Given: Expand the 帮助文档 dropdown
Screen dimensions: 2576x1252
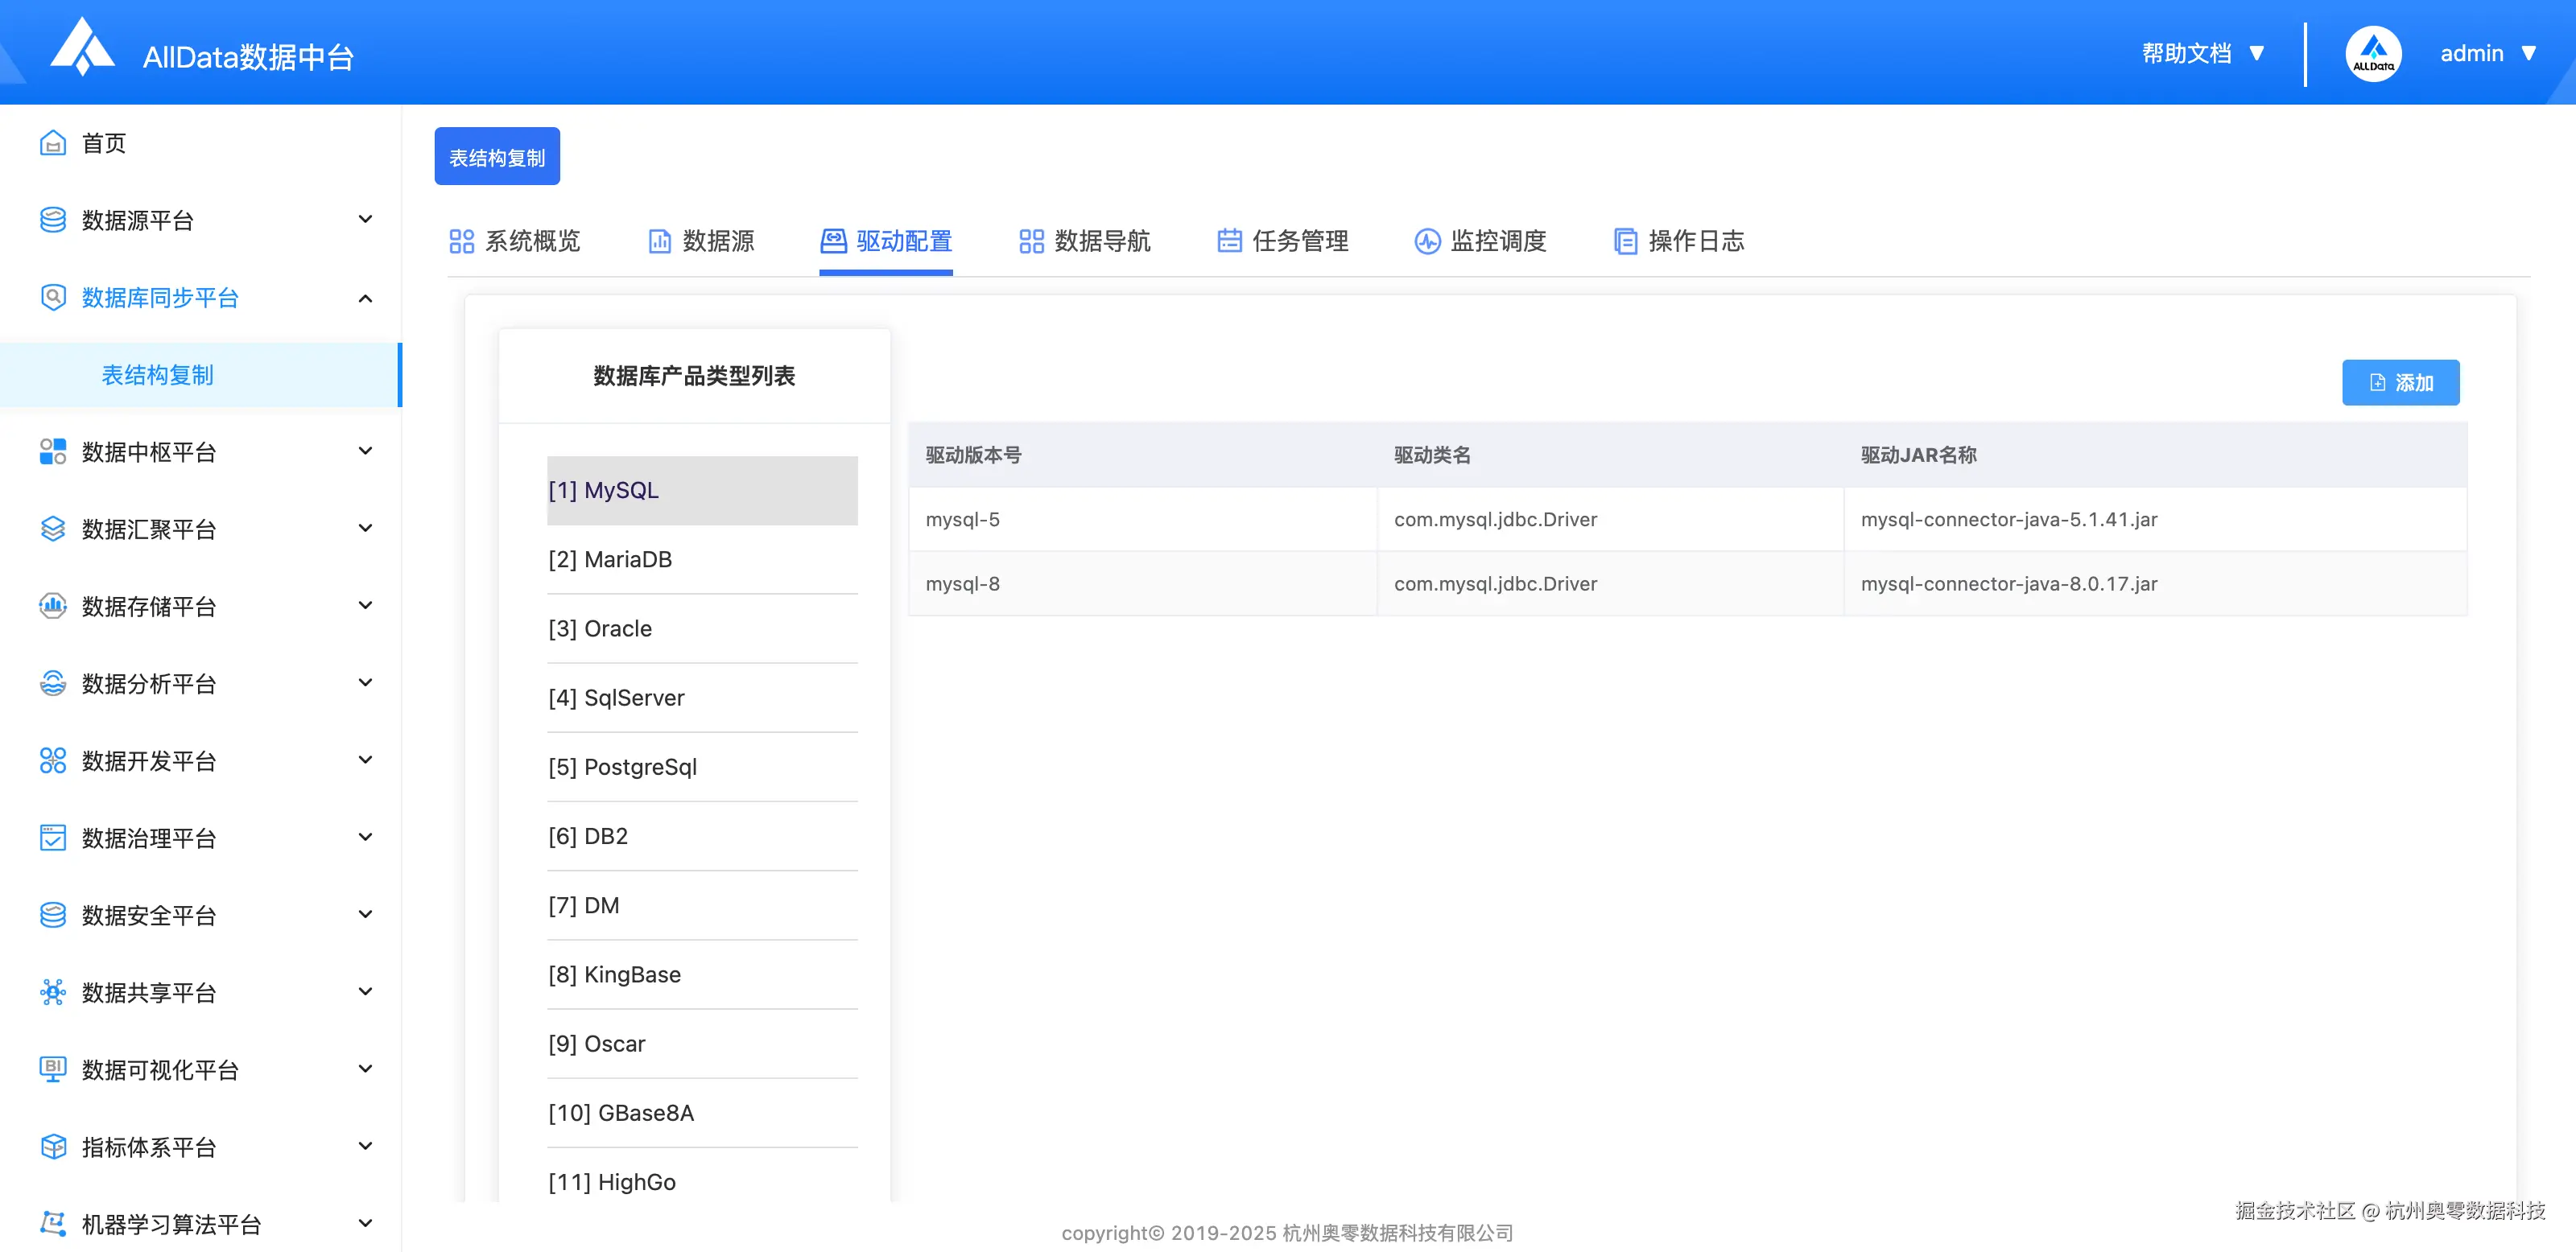Looking at the screenshot, I should coord(2257,55).
